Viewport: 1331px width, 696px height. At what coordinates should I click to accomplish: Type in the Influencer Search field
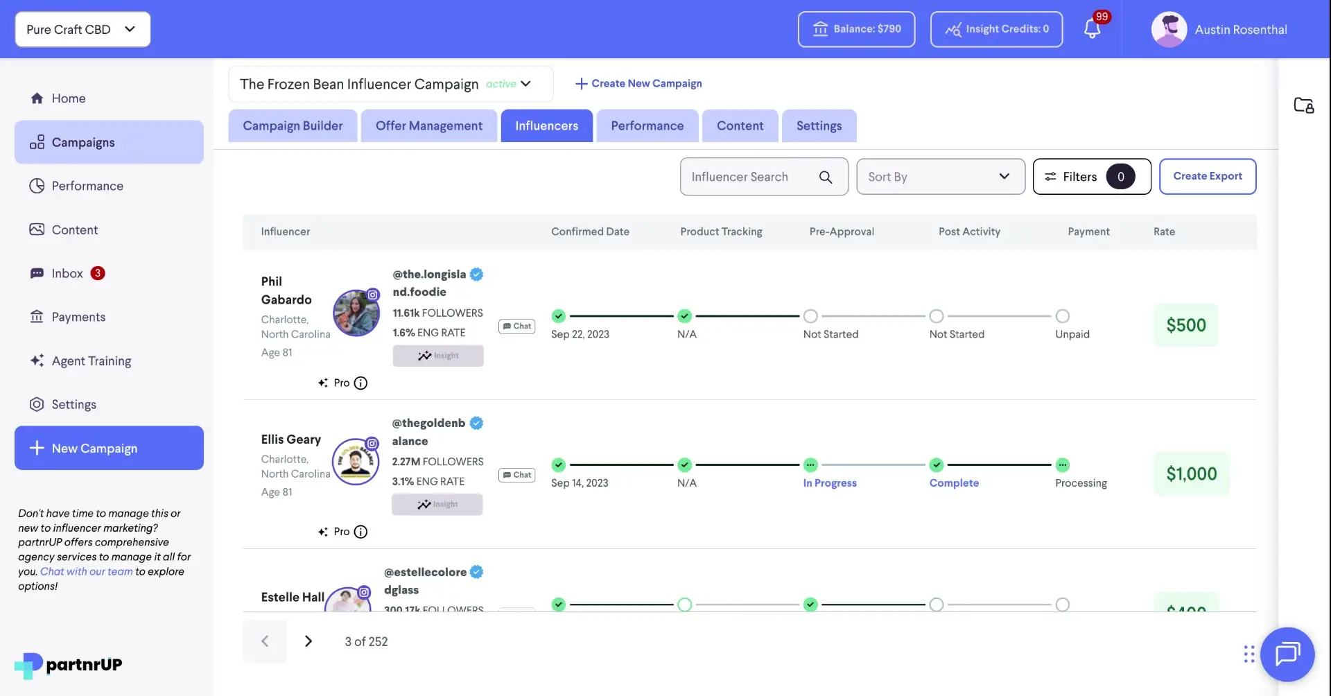pyautogui.click(x=752, y=176)
